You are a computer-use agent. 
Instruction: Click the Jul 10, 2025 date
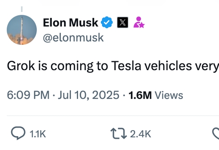[88, 95]
